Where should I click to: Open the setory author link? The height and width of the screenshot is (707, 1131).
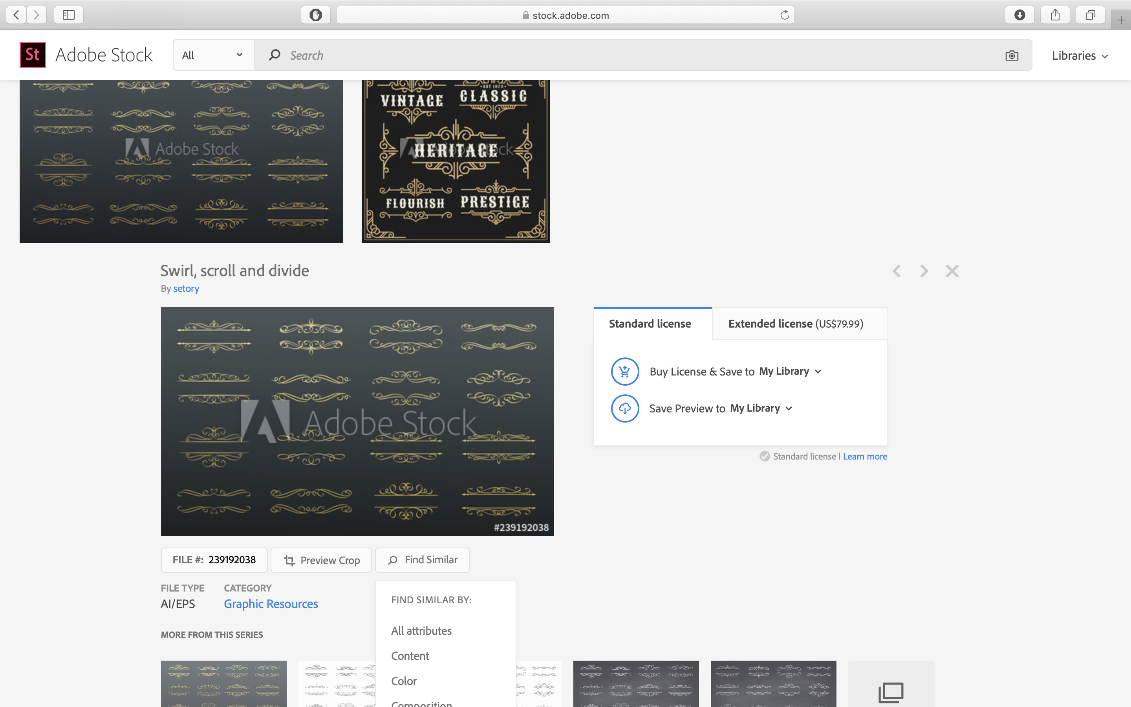tap(186, 289)
